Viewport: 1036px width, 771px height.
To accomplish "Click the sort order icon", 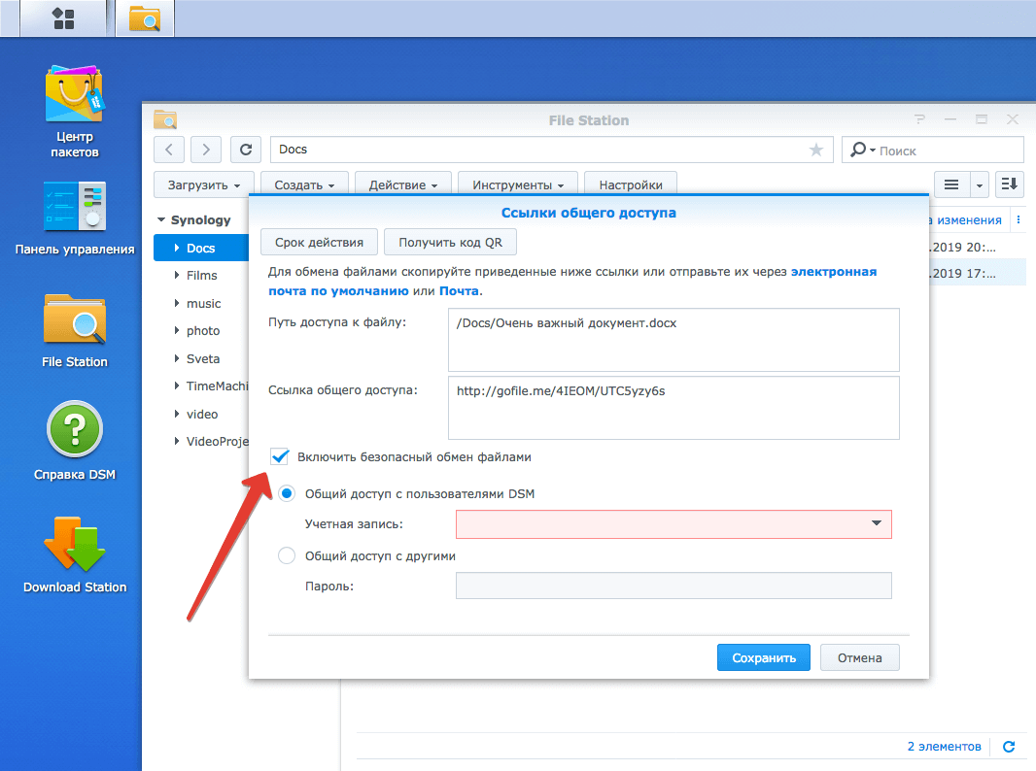I will coord(1010,184).
